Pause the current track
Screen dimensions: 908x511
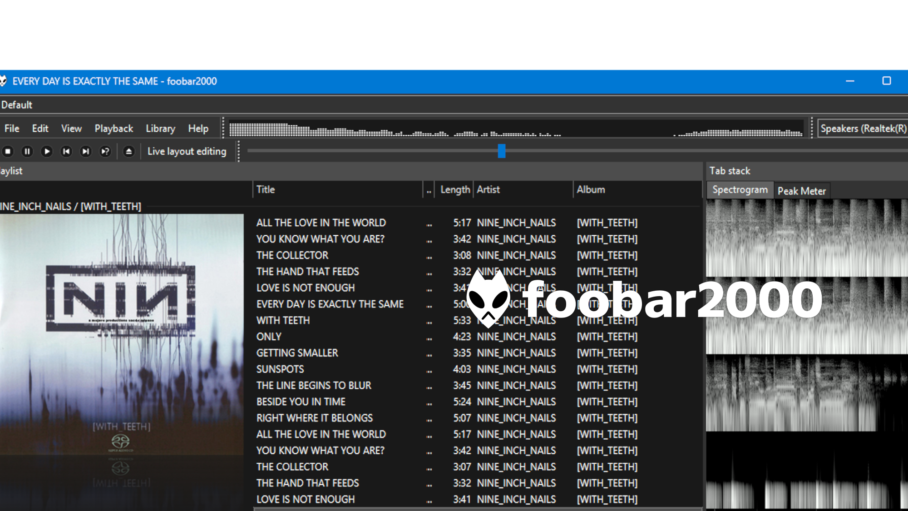27,151
